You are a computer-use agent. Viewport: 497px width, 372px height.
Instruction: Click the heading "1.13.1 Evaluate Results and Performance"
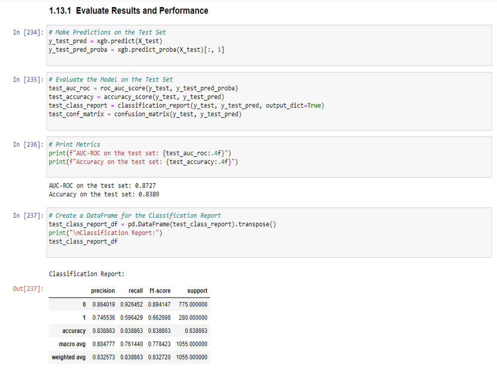coord(128,11)
